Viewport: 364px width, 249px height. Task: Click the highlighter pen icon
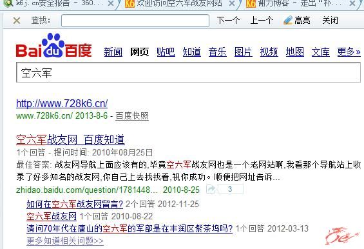point(288,20)
